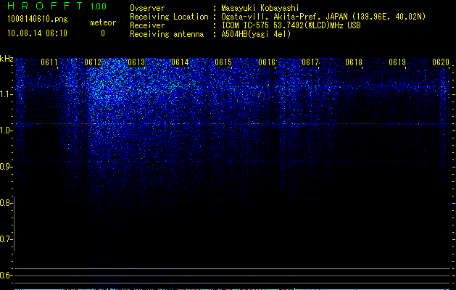The image size is (456, 290).
Task: Click the 1.0 kHz frequency label
Action: [6, 130]
